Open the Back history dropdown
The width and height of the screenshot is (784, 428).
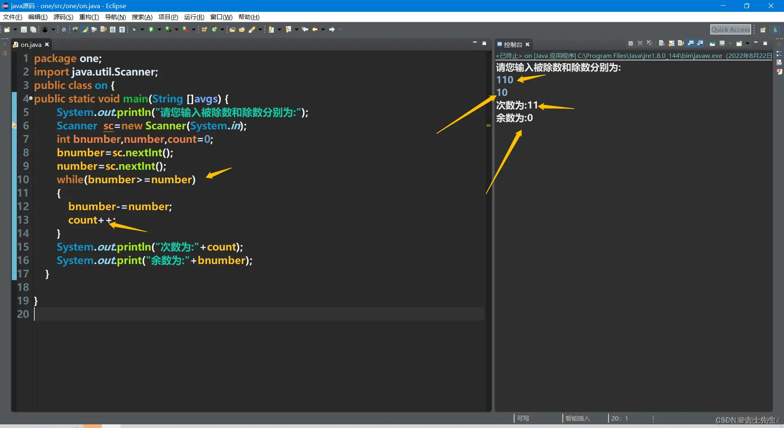point(323,29)
